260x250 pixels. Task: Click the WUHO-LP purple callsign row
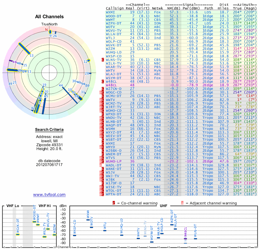(x=181, y=161)
